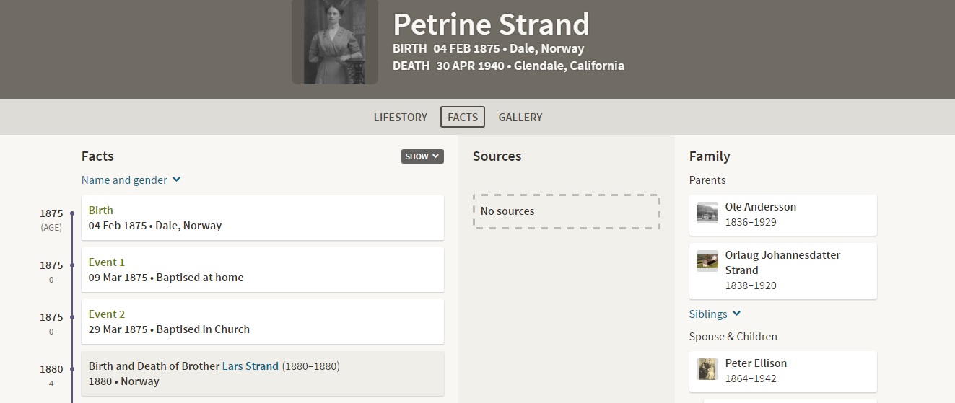Image resolution: width=955 pixels, height=403 pixels.
Task: Switch to the LIFESTORY tab
Action: click(x=401, y=117)
